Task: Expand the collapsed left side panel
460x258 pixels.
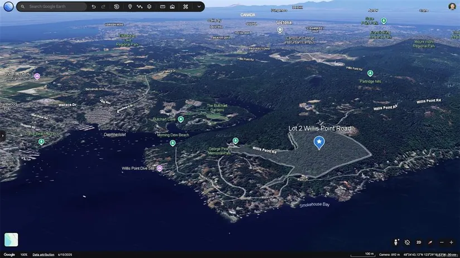Action: pyautogui.click(x=2, y=135)
